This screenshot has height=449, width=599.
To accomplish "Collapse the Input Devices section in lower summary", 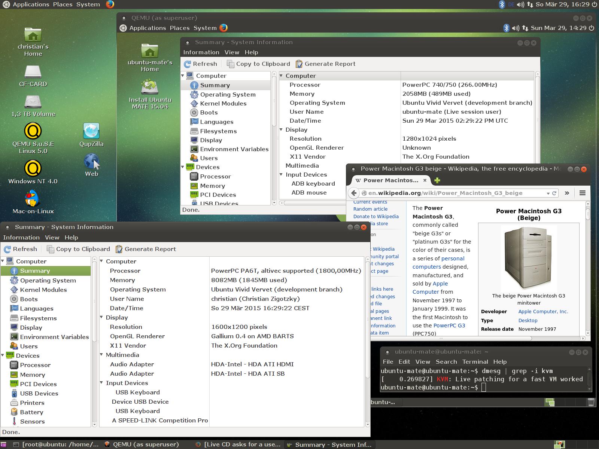I will pos(102,383).
